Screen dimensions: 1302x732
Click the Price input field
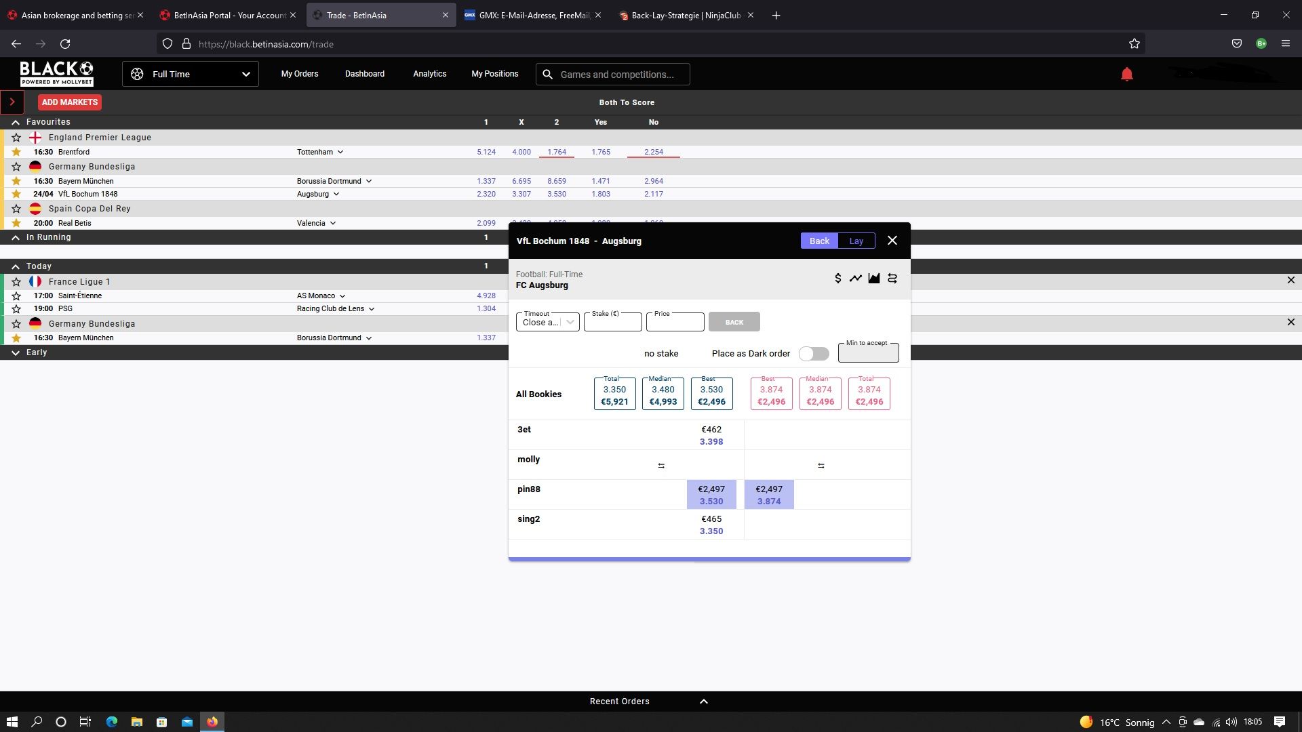675,322
